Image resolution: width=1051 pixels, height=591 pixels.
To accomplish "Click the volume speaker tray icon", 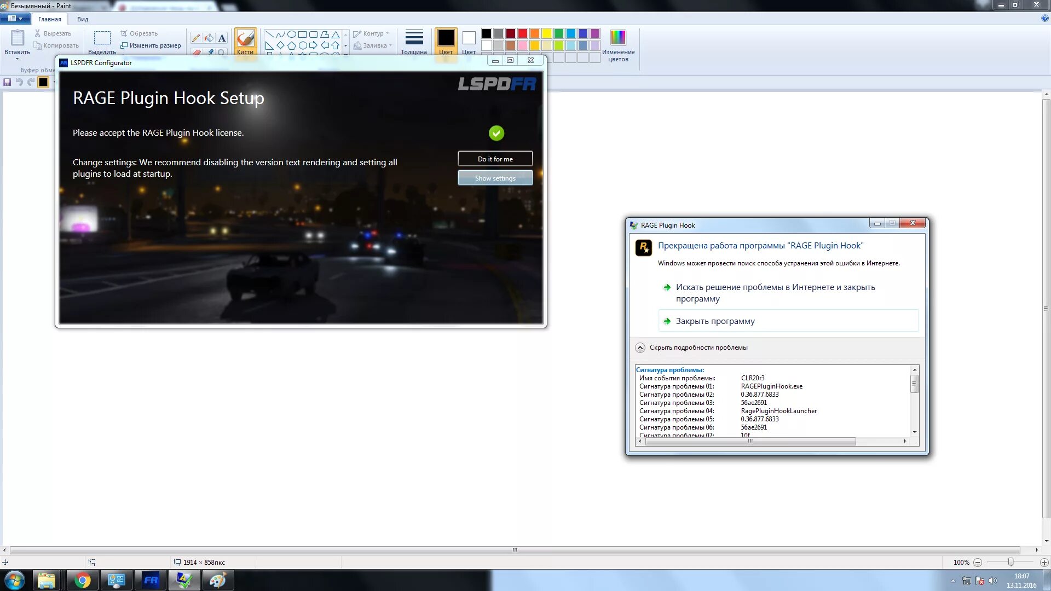I will pos(993,581).
